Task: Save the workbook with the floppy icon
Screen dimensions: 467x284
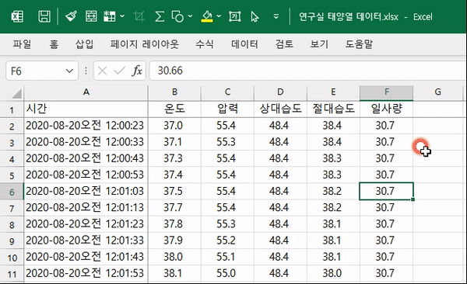Action: pos(44,16)
